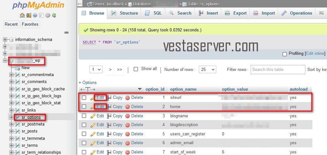Click the full texts arrows toggle icon
The height and width of the screenshot is (155, 327).
coord(88,89)
